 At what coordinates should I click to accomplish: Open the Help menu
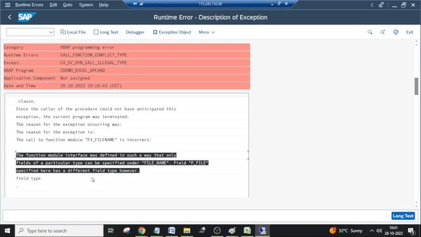(104, 5)
